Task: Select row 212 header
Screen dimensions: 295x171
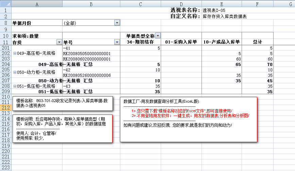Action: (5, 107)
